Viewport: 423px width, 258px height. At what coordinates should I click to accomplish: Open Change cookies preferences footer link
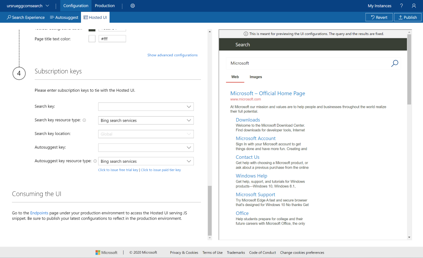(302, 253)
